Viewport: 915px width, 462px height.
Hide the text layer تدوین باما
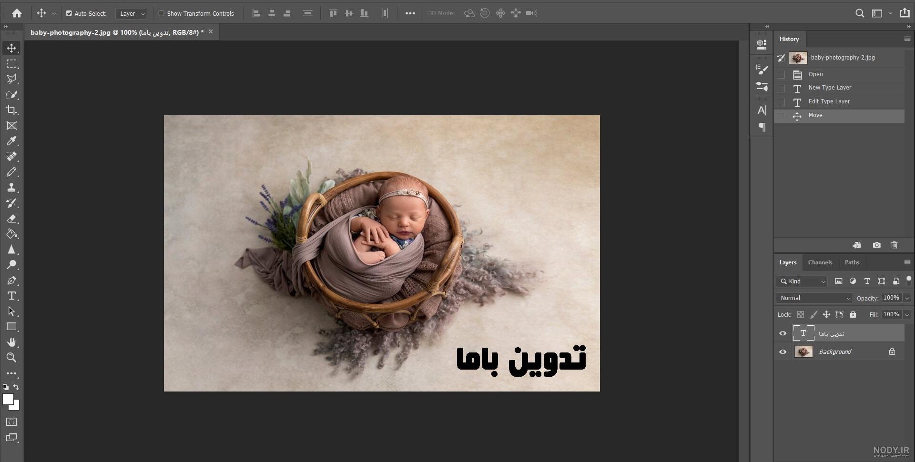(x=783, y=333)
